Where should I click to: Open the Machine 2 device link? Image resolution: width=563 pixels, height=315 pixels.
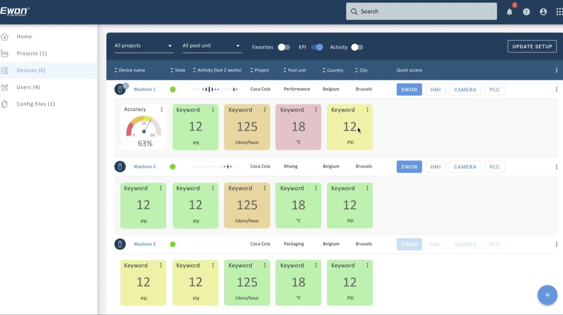(x=144, y=167)
